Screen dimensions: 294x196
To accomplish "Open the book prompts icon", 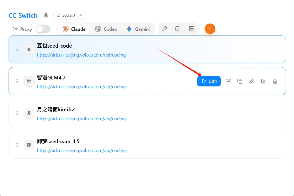I will pos(177,29).
